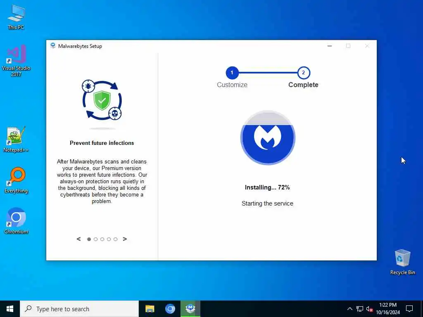Select the fourth carousel dot
The width and height of the screenshot is (423, 317).
pyautogui.click(x=109, y=239)
